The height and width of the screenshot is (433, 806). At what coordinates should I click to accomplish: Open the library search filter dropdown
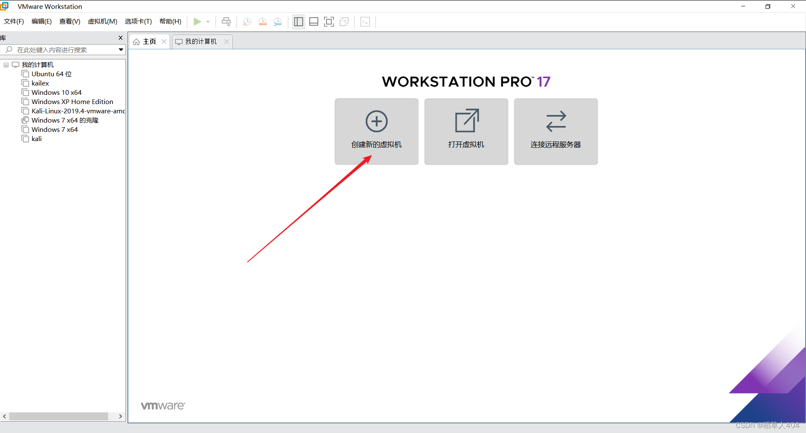tap(121, 50)
